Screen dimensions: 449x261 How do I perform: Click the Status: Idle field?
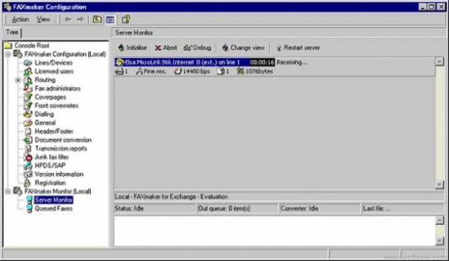tap(155, 209)
